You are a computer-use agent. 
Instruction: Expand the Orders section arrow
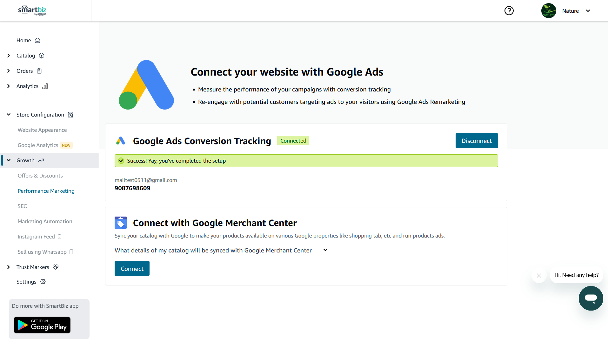[x=9, y=71]
